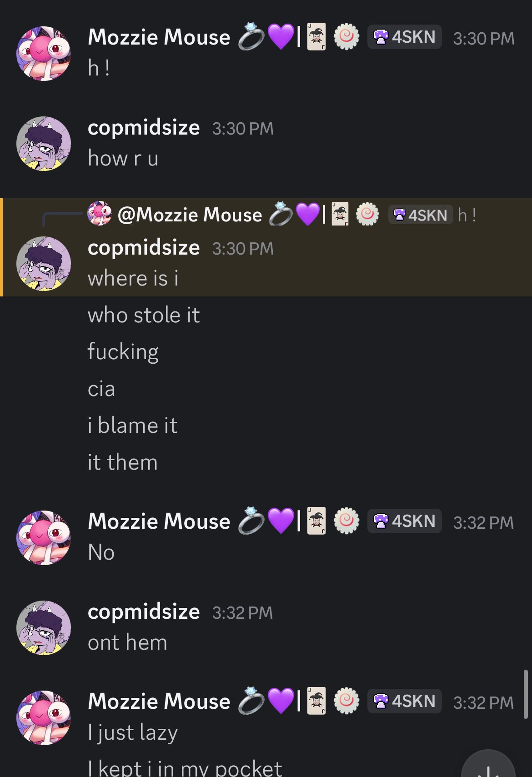The image size is (532, 777).
Task: Tap the 4SKN server tag on the first message
Action: [404, 37]
